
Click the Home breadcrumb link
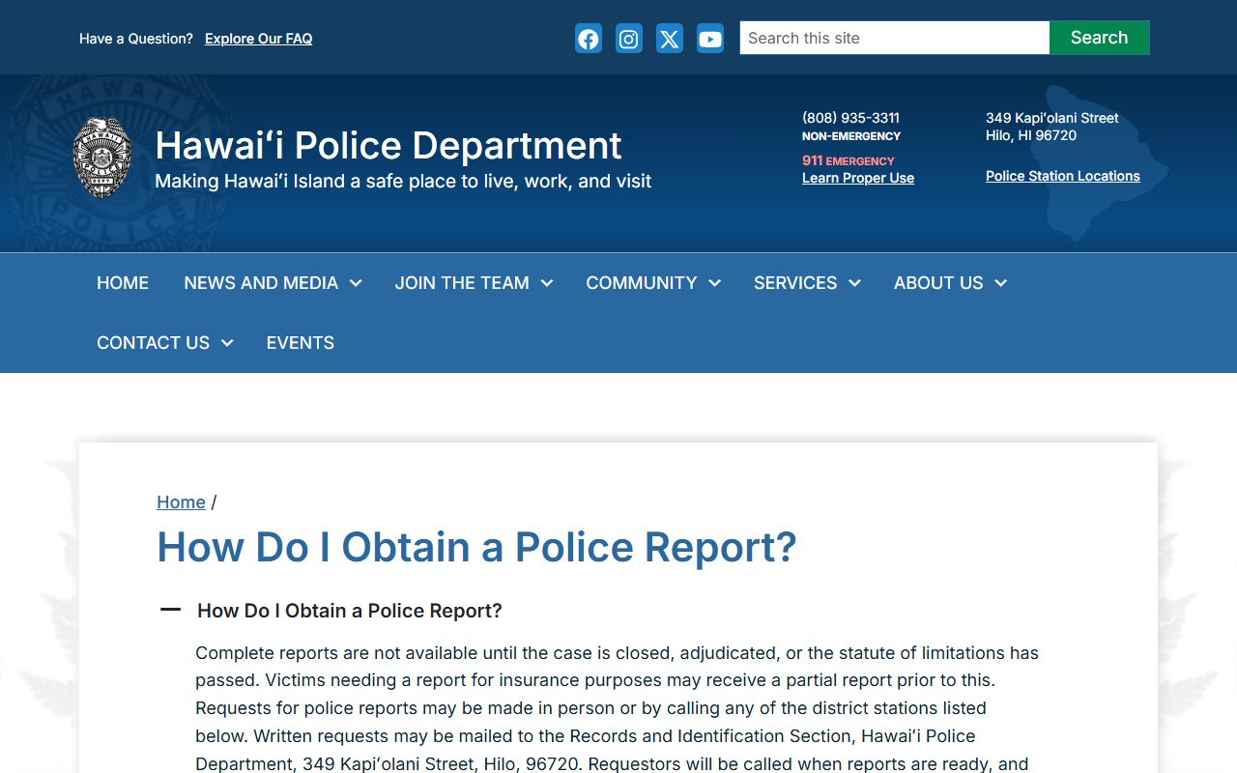(x=181, y=502)
